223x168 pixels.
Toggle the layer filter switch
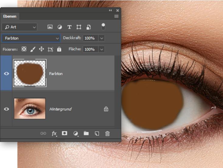click(103, 27)
